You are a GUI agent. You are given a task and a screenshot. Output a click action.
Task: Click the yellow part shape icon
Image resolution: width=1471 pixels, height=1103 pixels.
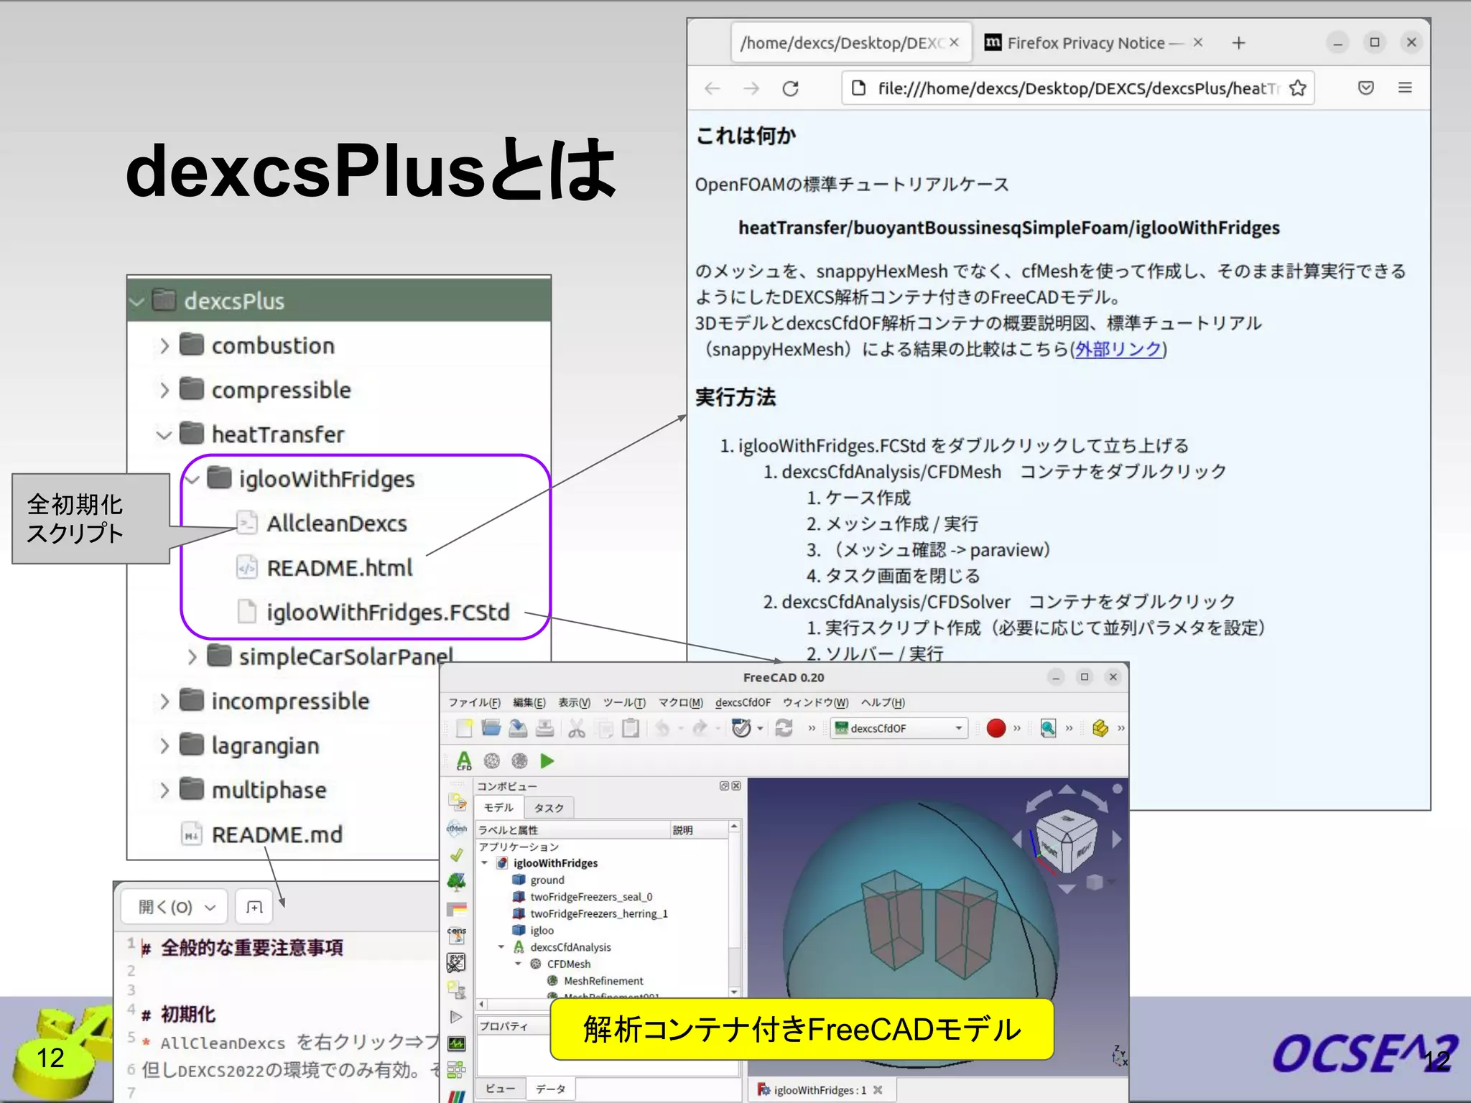tap(1100, 728)
